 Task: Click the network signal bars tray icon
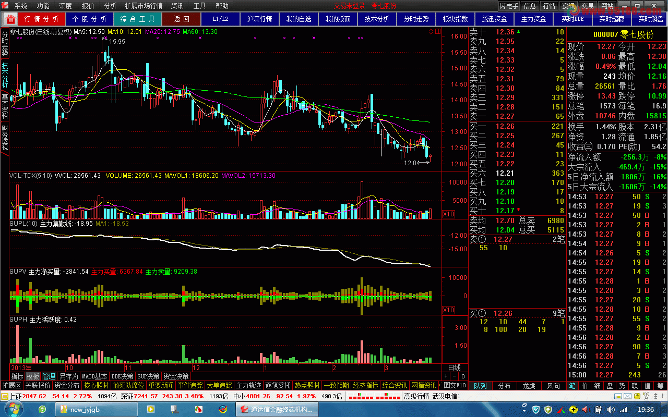pos(624,410)
